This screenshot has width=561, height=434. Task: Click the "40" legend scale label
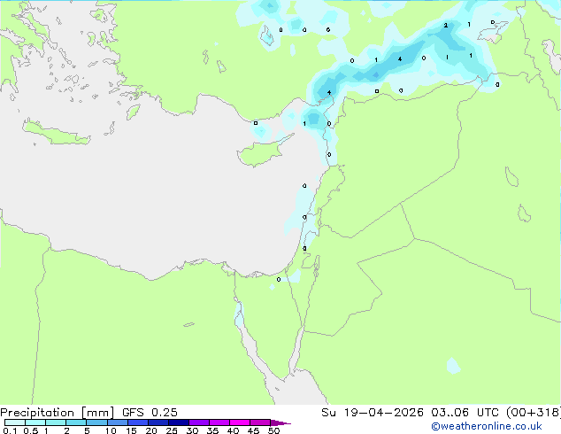(x=233, y=430)
